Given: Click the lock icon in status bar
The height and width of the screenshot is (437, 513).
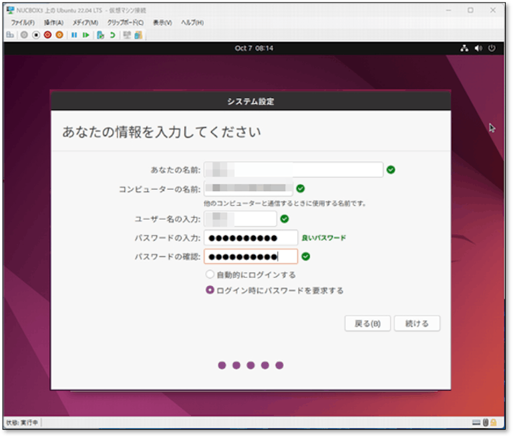Looking at the screenshot, I should click(494, 422).
